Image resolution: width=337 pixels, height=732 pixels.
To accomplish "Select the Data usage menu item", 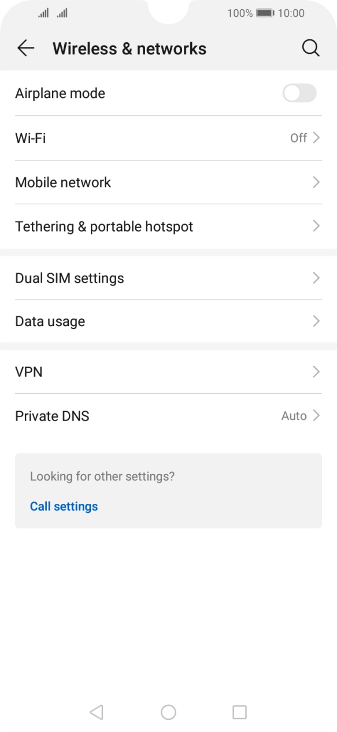I will tap(168, 321).
